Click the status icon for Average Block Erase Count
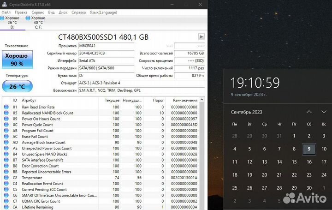332x210 pixels. (6, 142)
